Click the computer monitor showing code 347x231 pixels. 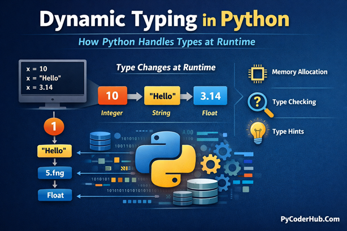point(53,84)
